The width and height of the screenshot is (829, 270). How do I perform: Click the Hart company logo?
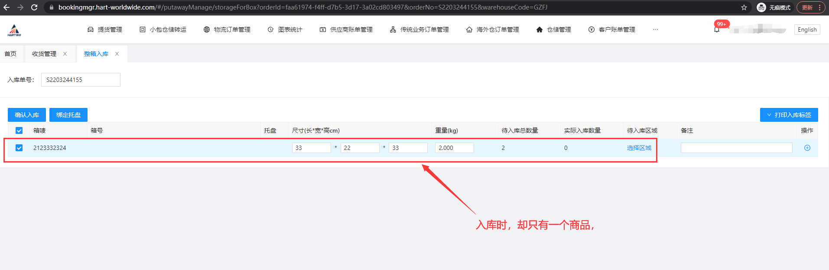tap(14, 30)
